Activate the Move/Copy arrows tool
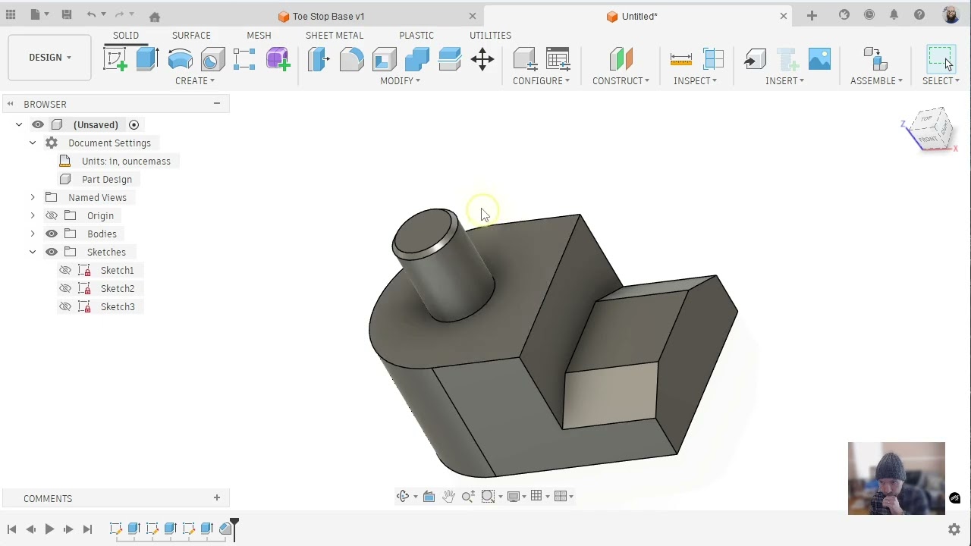The image size is (971, 546). point(482,59)
